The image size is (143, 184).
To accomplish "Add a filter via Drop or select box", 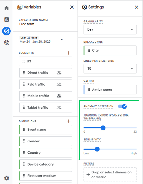I will (110, 175).
